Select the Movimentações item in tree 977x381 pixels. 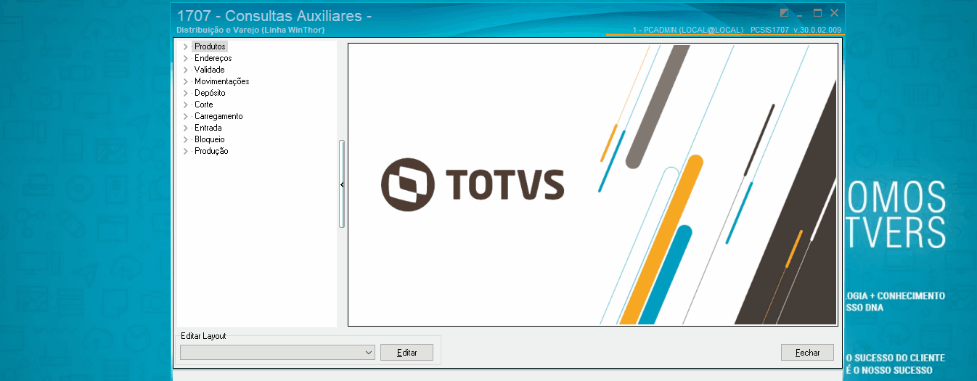tap(221, 81)
